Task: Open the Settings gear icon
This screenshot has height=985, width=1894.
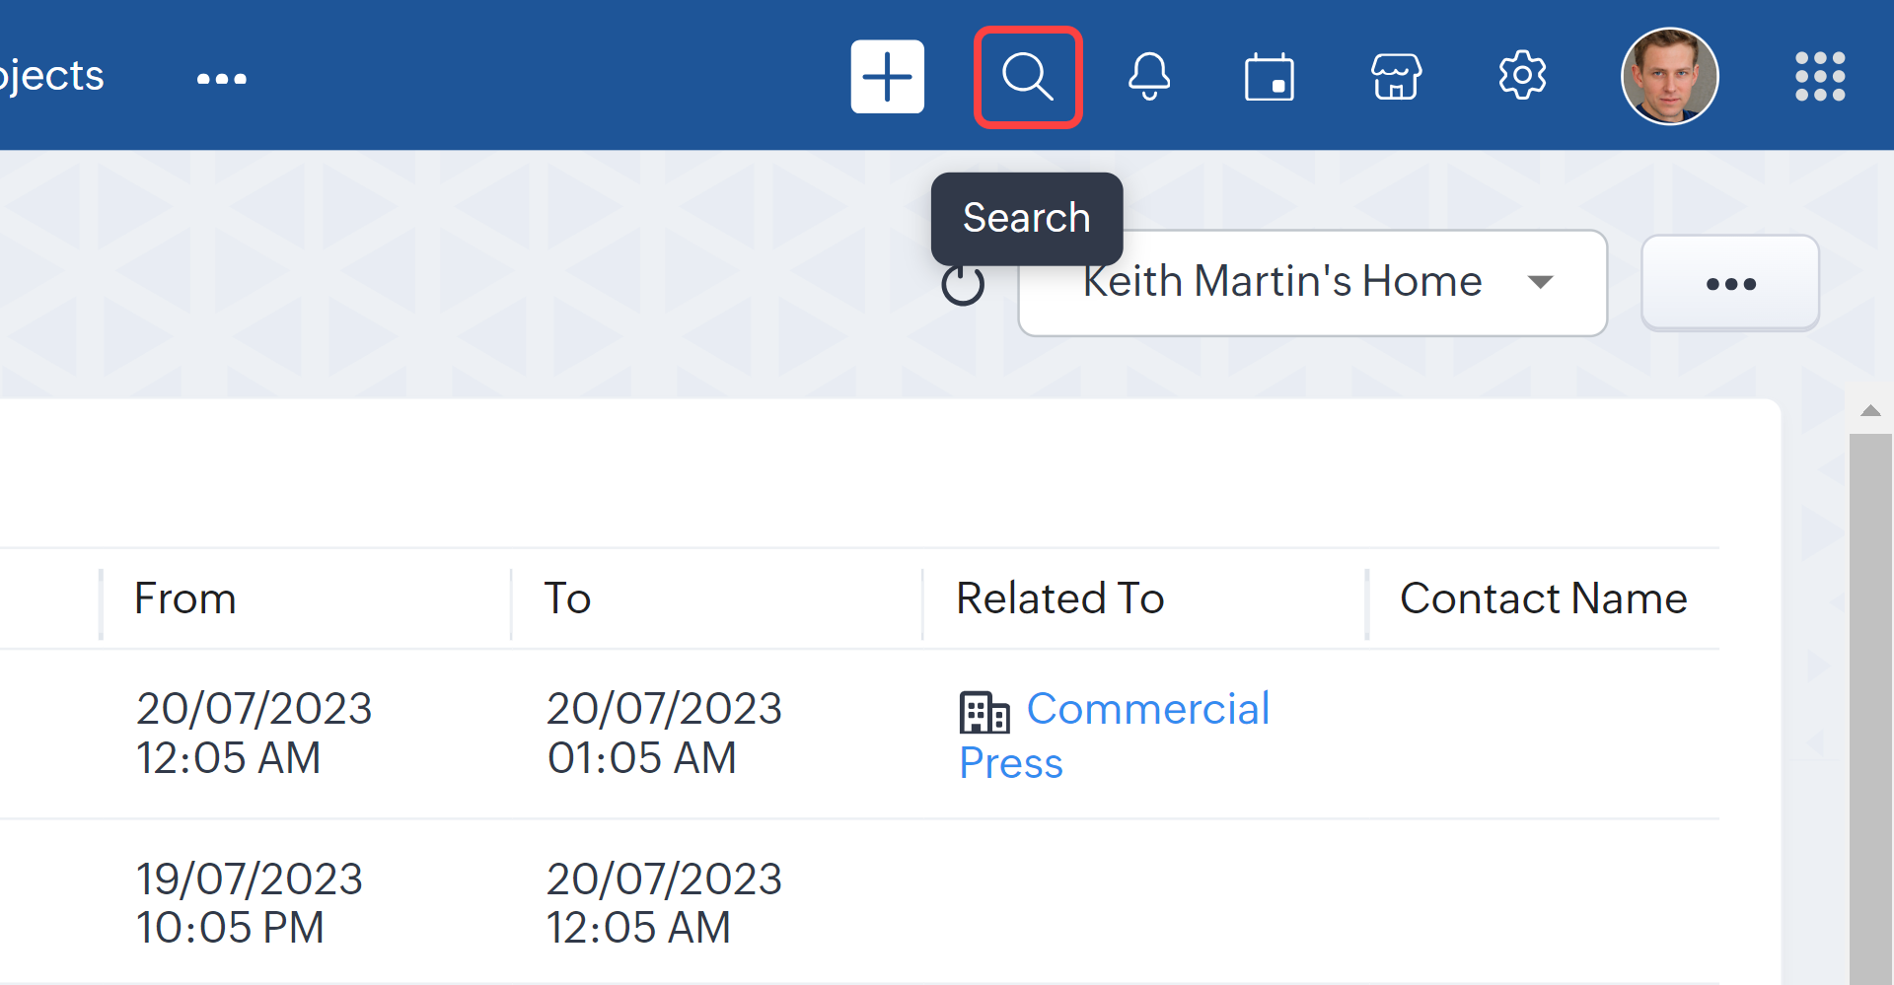Action: point(1522,76)
